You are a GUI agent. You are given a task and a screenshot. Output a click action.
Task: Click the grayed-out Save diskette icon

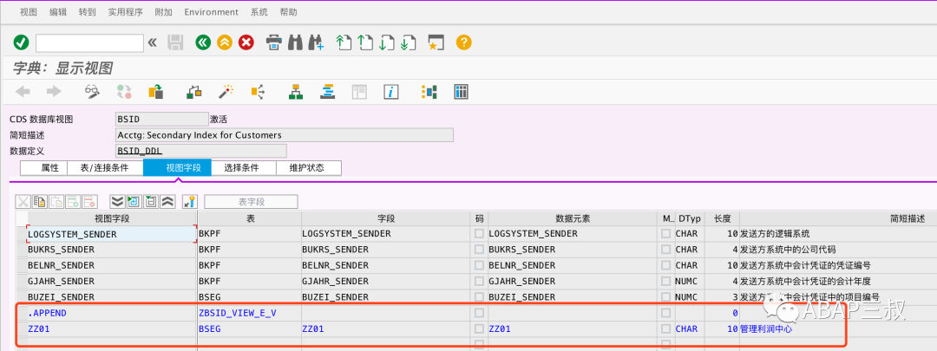(175, 42)
